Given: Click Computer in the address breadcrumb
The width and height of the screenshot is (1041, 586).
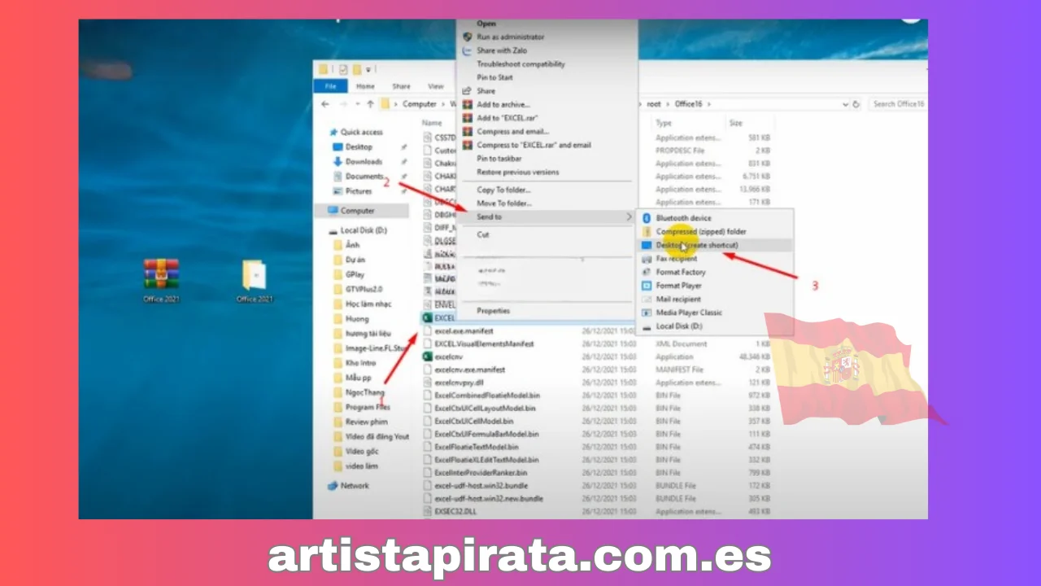Looking at the screenshot, I should click(420, 104).
